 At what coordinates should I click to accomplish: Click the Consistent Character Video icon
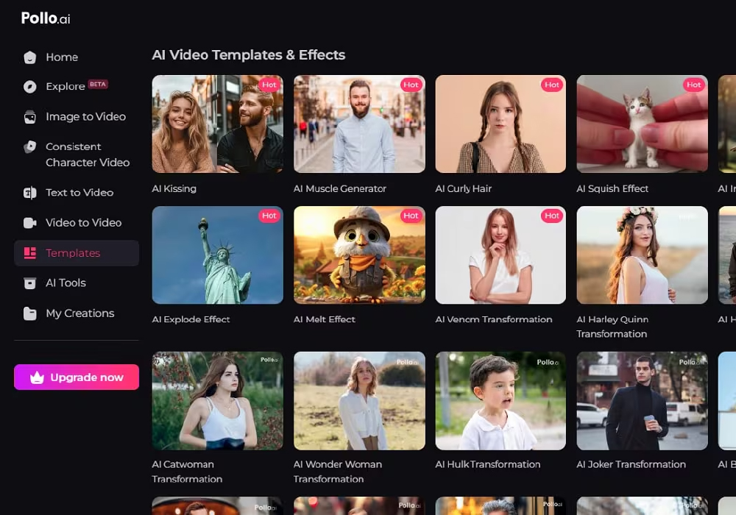pyautogui.click(x=29, y=147)
